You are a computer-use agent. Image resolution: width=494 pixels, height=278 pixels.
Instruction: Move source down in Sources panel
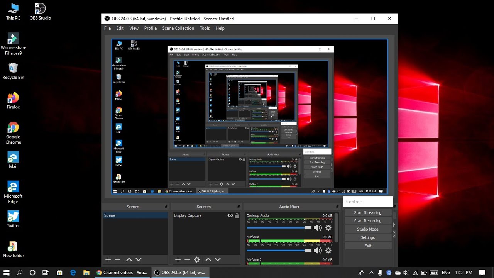click(218, 260)
